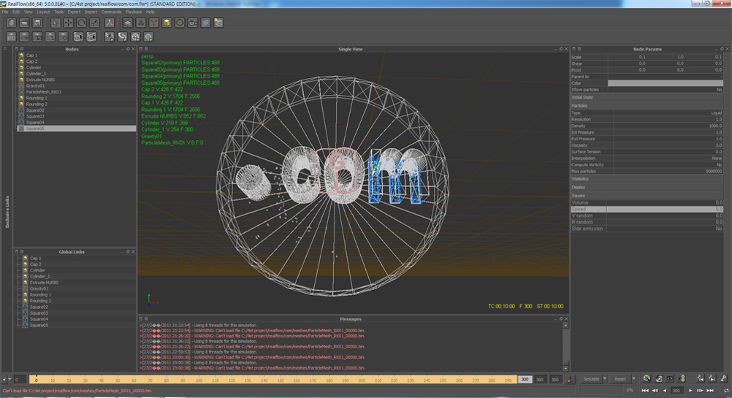Image resolution: width=732 pixels, height=398 pixels.
Task: Open the Export menu
Action: (74, 12)
